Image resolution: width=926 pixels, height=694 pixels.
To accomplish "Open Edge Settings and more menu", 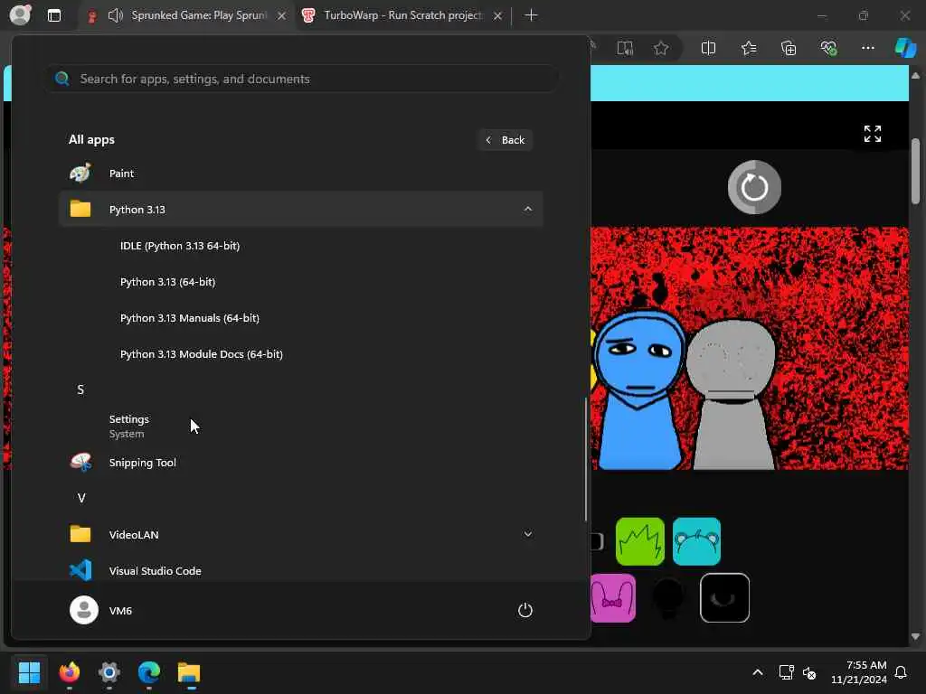I will click(867, 48).
